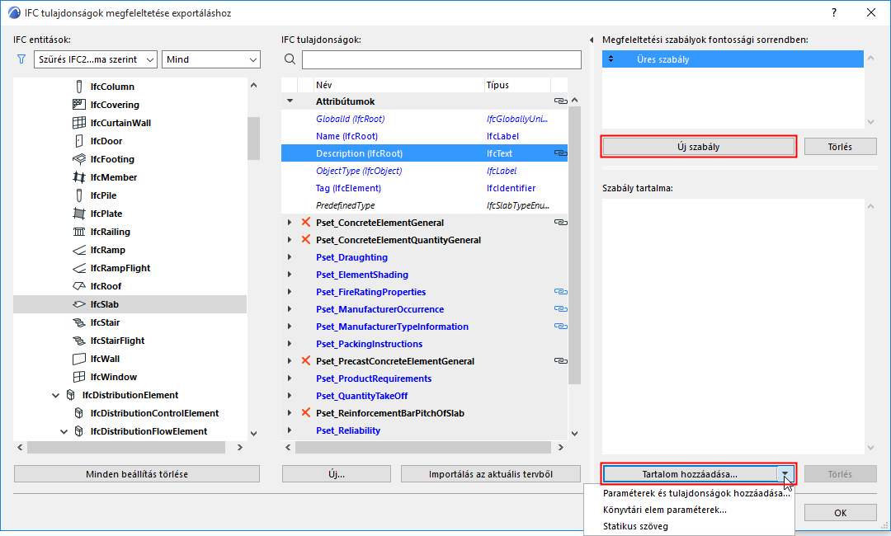The height and width of the screenshot is (536, 891).
Task: Click the entity list vertical scrollbar thumb
Action: (253, 138)
